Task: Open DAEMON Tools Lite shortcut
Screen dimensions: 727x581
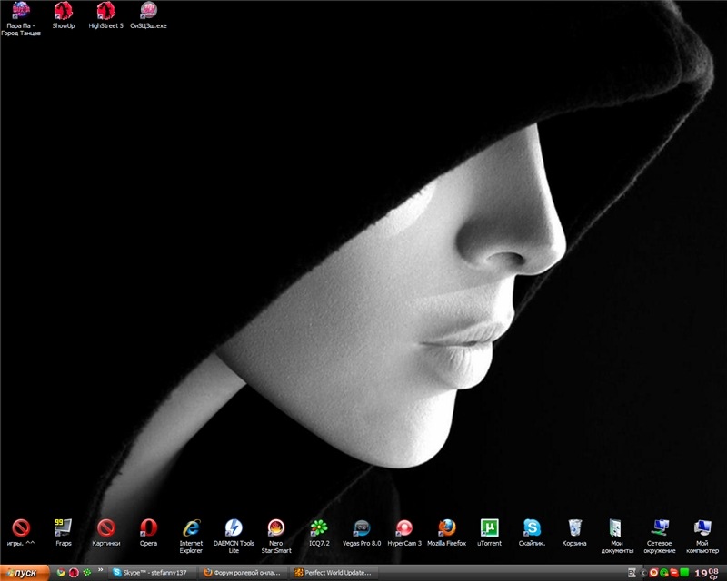Action: pyautogui.click(x=234, y=527)
